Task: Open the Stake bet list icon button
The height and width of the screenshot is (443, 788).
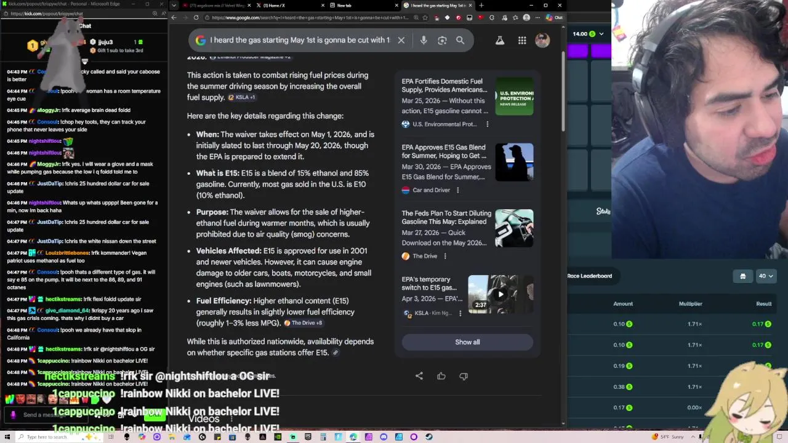Action: coord(742,276)
